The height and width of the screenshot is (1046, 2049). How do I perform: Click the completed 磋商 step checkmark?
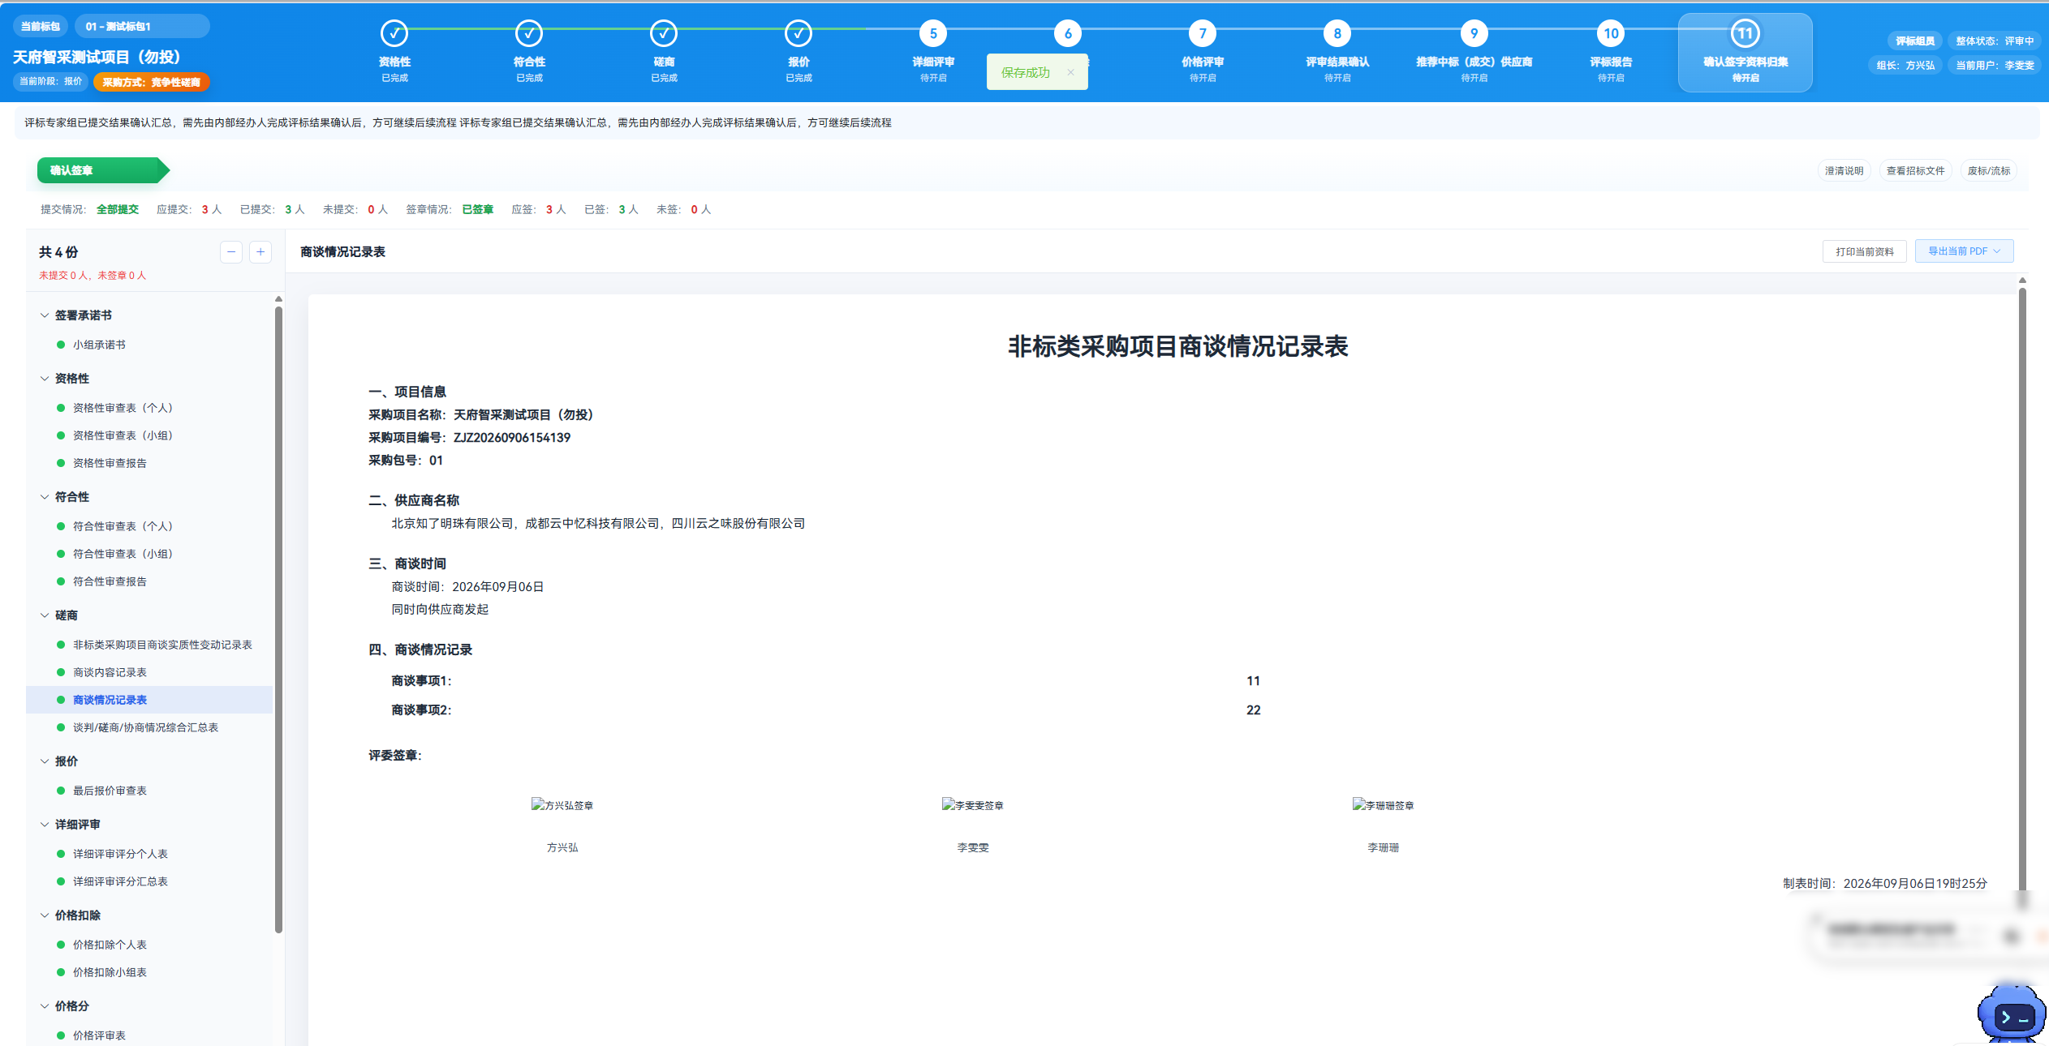(x=664, y=33)
